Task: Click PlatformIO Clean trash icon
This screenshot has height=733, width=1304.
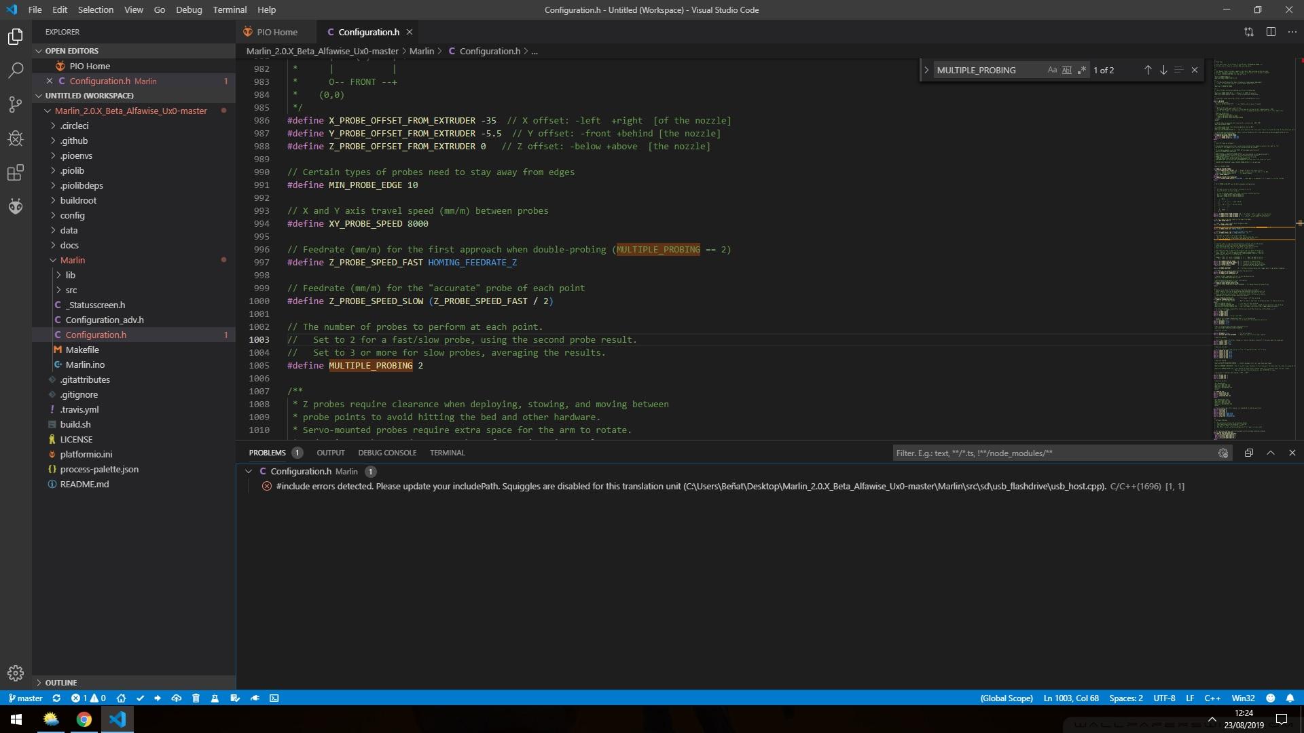Action: point(196,698)
